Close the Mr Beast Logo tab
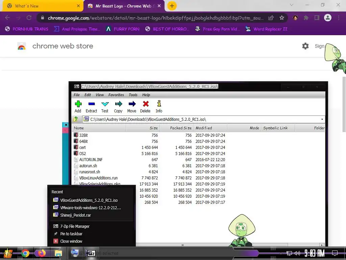Screen dimensions: 346x260 [159, 6]
